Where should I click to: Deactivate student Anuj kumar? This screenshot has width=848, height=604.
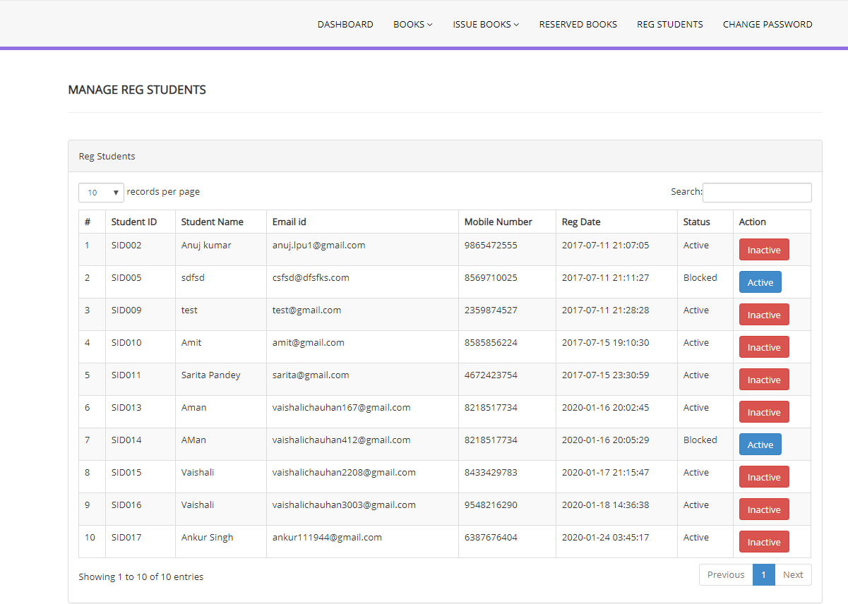tap(764, 249)
